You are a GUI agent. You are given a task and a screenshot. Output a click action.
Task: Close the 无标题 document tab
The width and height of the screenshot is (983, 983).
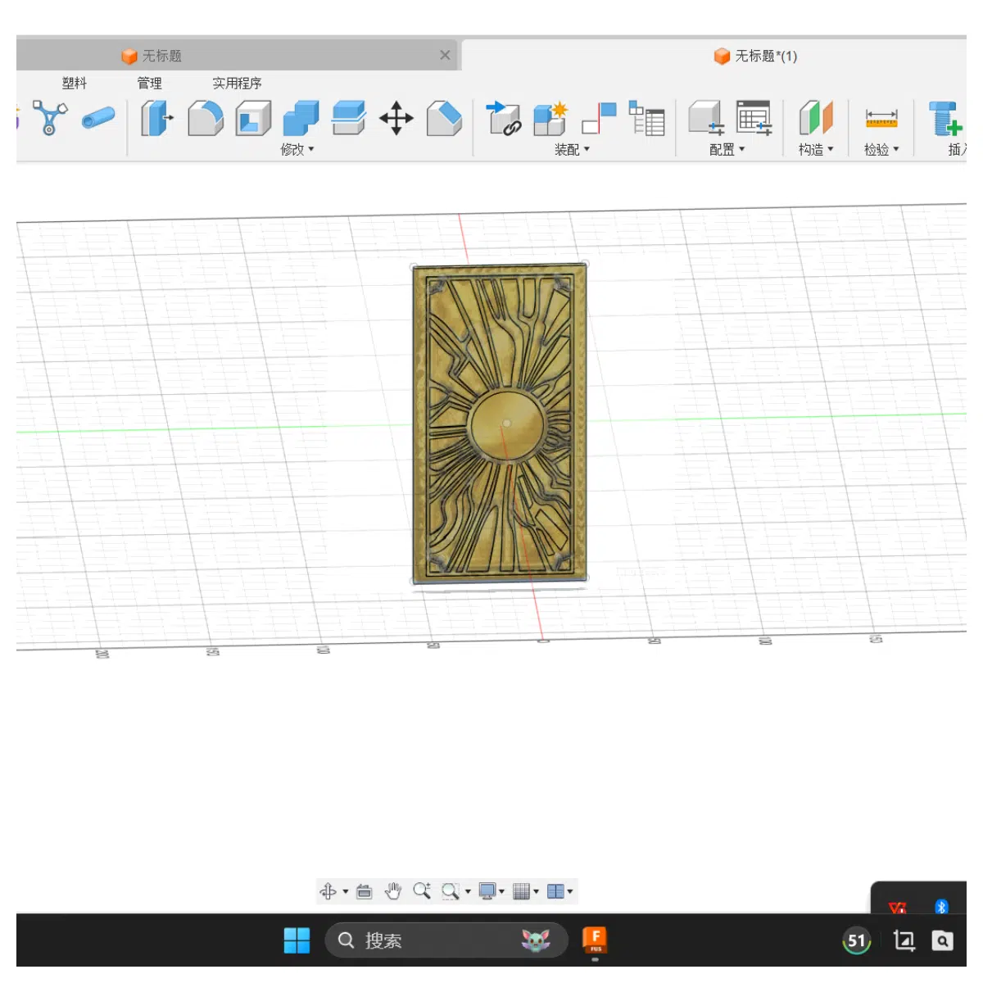[445, 55]
